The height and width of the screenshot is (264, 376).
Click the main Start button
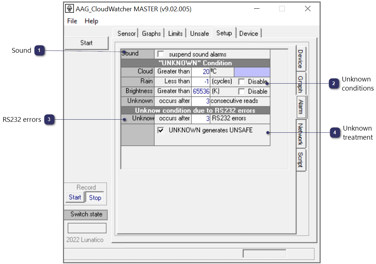point(86,43)
